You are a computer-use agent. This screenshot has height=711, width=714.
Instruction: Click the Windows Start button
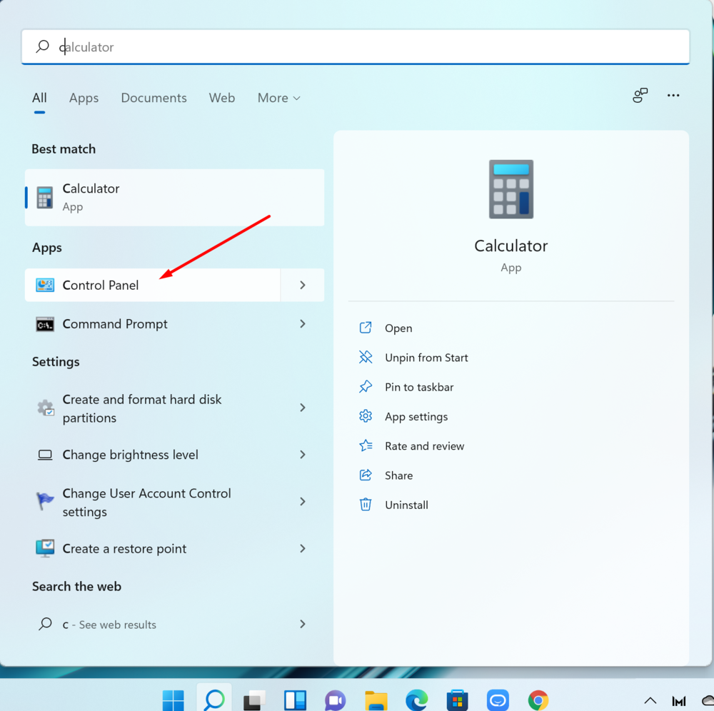click(x=173, y=700)
